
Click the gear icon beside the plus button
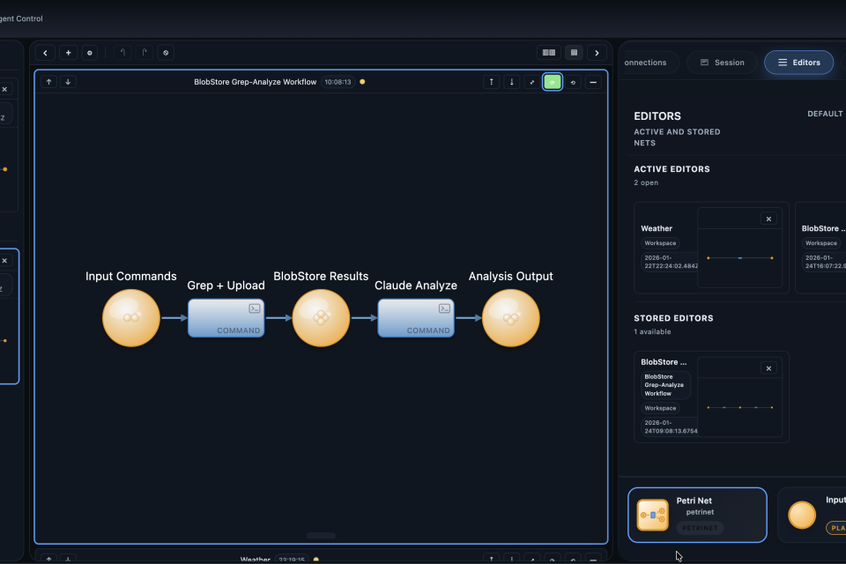[89, 53]
